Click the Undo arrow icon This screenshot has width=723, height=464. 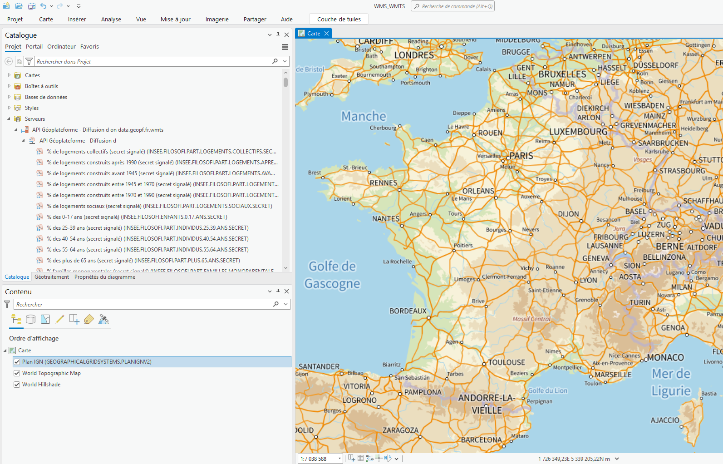point(43,6)
